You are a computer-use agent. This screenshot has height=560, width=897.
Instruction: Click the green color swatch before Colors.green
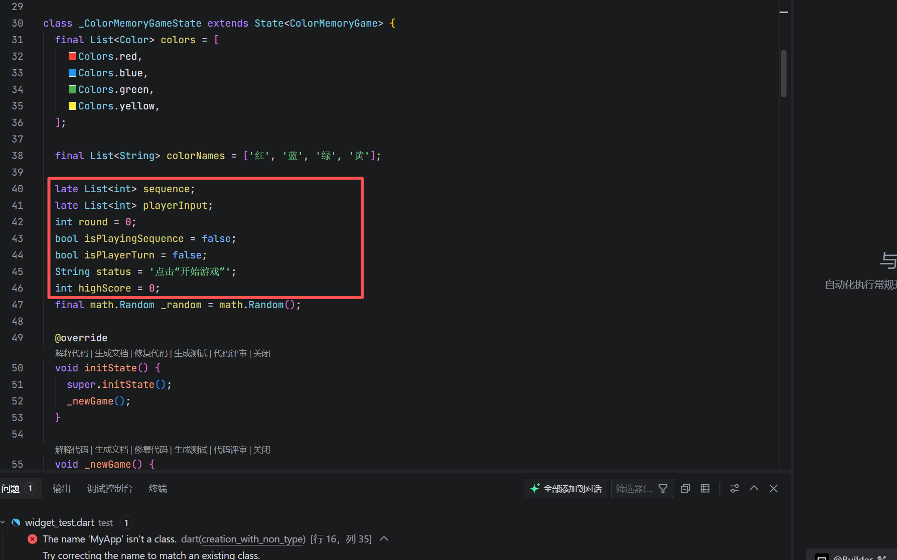click(x=72, y=89)
